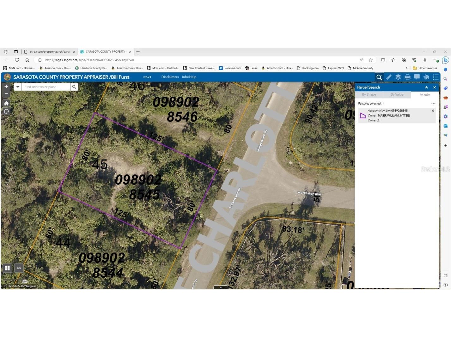
Task: Activate the my-location crosshair icon
Action: click(6, 111)
